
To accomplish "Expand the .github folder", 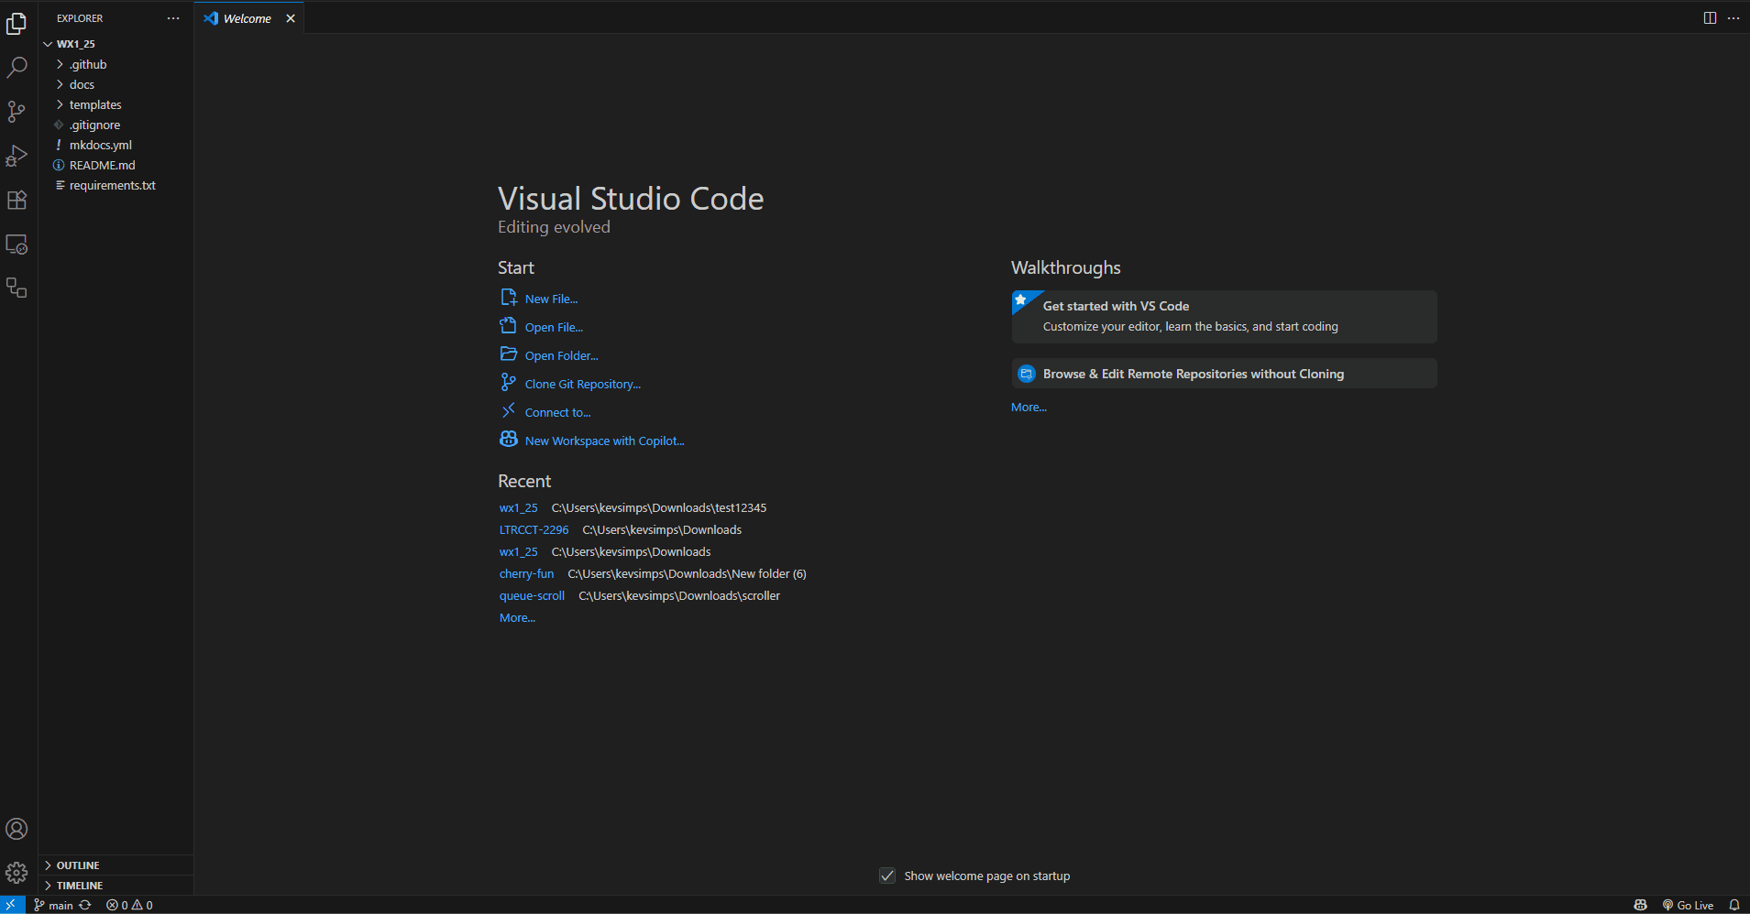I will 88,64.
